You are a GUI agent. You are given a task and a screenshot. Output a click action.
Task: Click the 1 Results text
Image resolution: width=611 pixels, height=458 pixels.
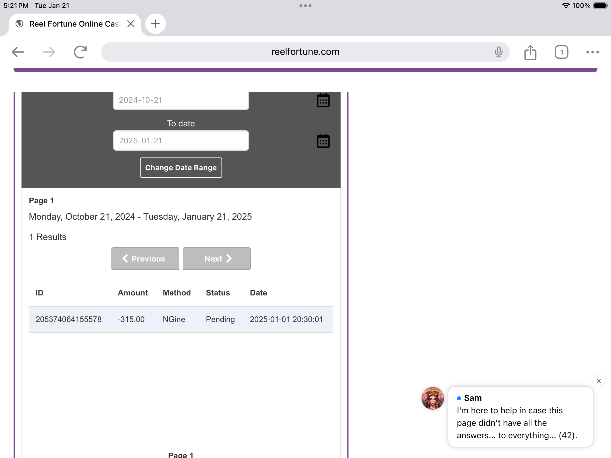coord(48,237)
